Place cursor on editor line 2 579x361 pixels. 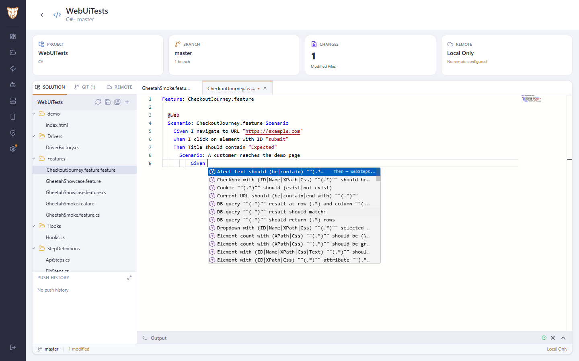[340, 107]
